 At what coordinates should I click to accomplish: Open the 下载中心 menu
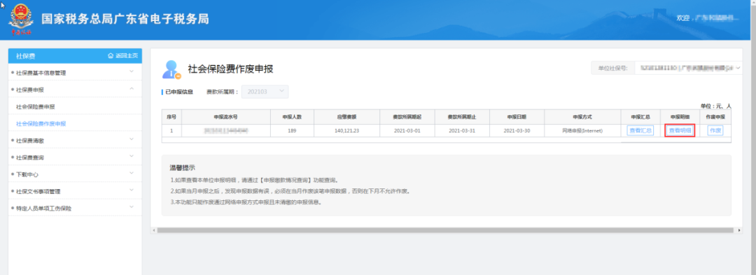75,174
